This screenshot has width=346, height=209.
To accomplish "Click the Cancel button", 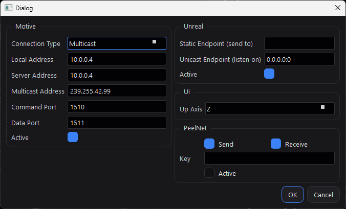I will pos(323,195).
